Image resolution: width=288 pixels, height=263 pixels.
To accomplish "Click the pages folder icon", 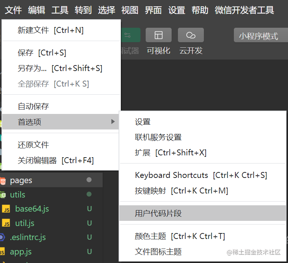I will click(x=3, y=181).
